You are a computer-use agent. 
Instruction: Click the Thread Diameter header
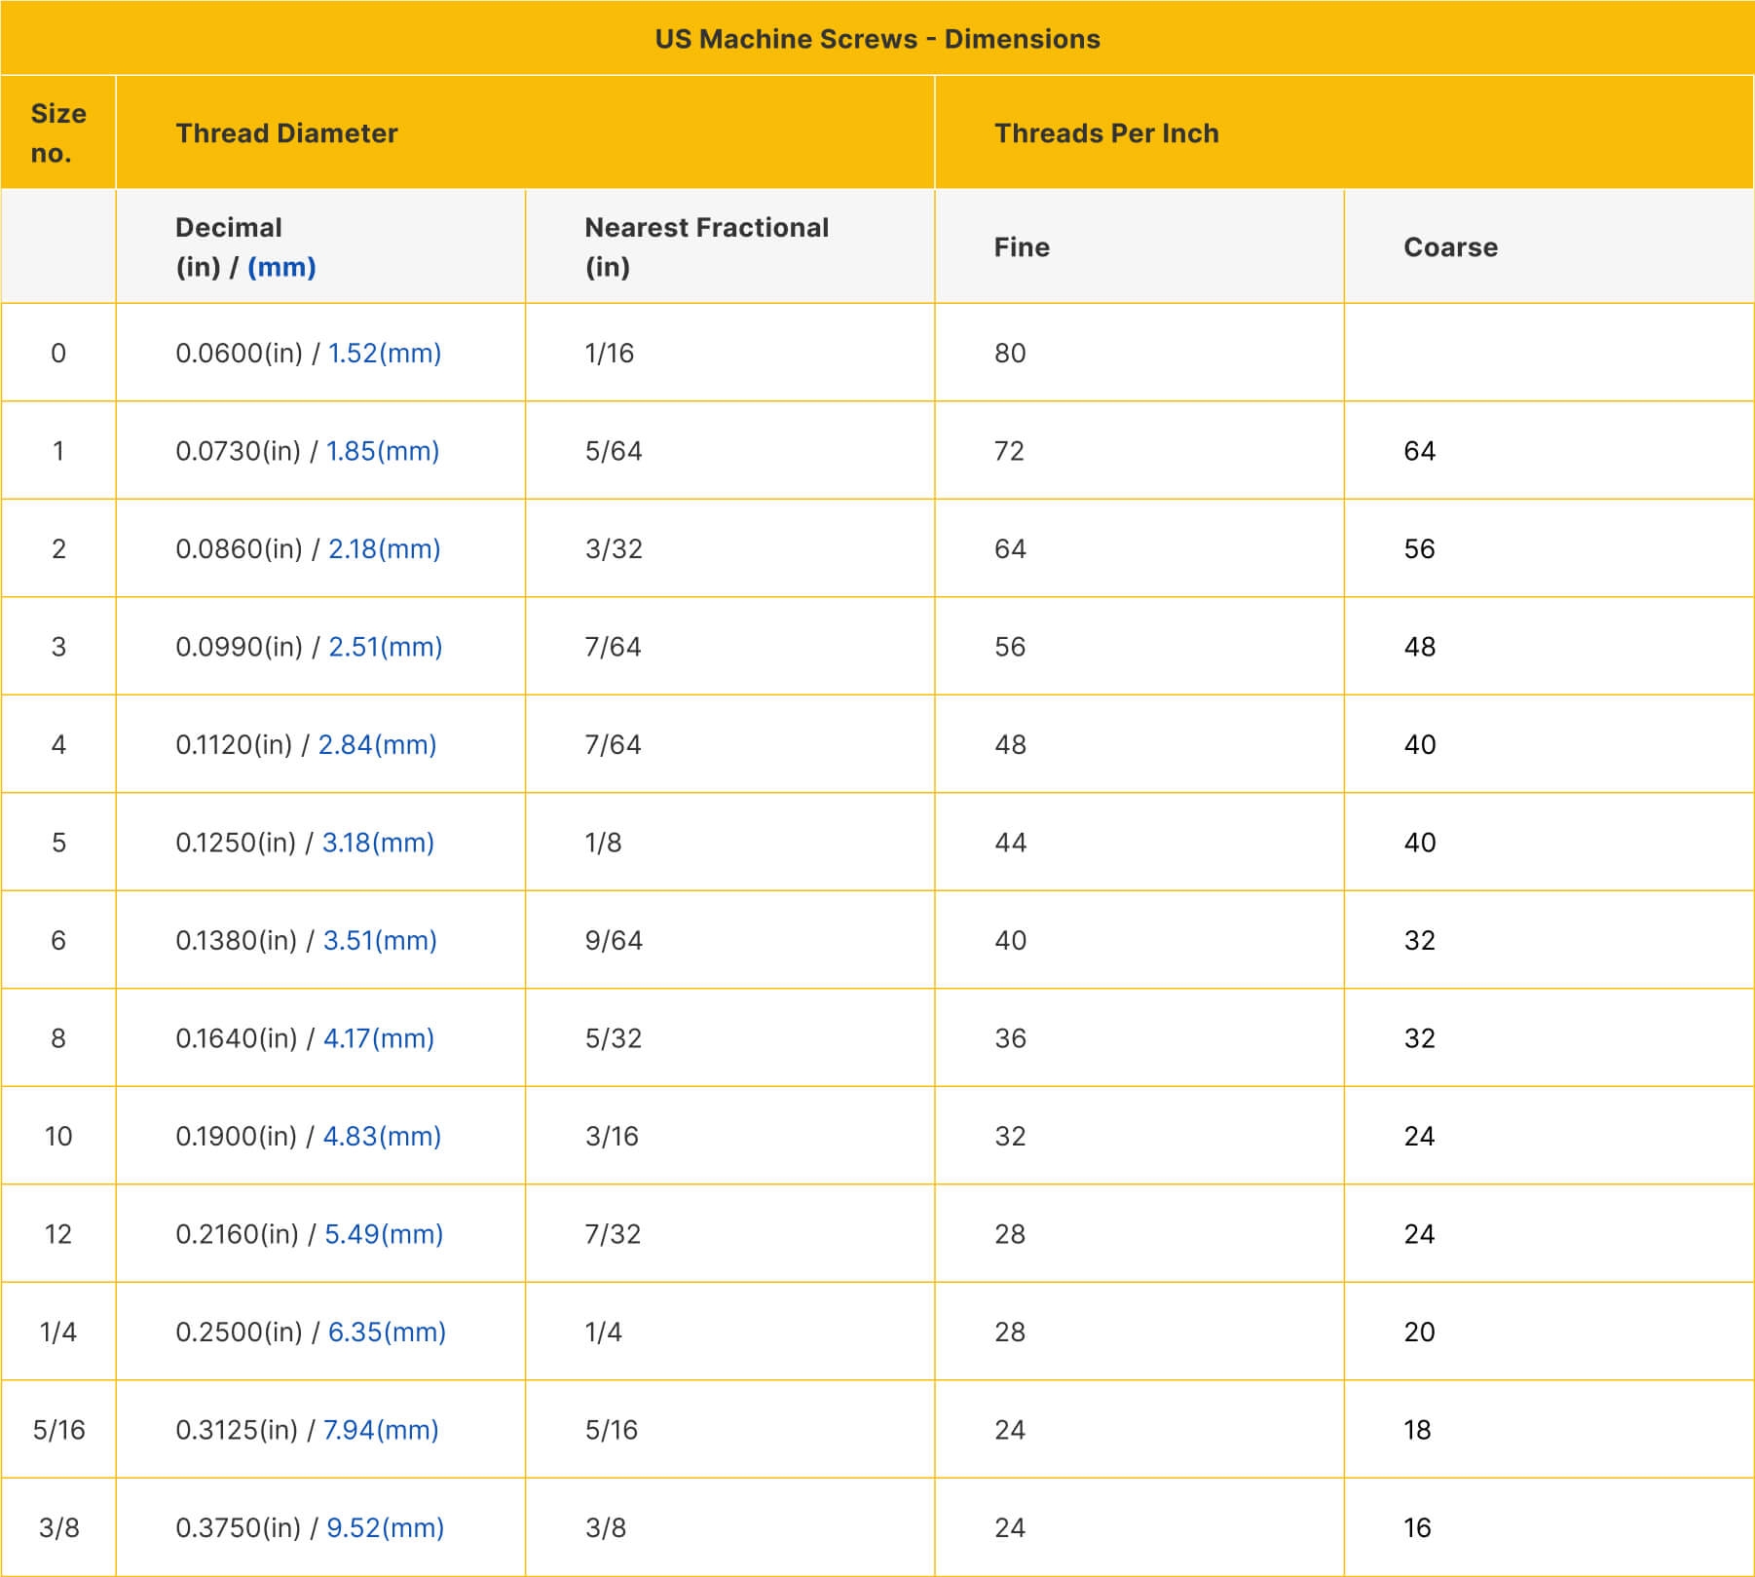pos(285,133)
